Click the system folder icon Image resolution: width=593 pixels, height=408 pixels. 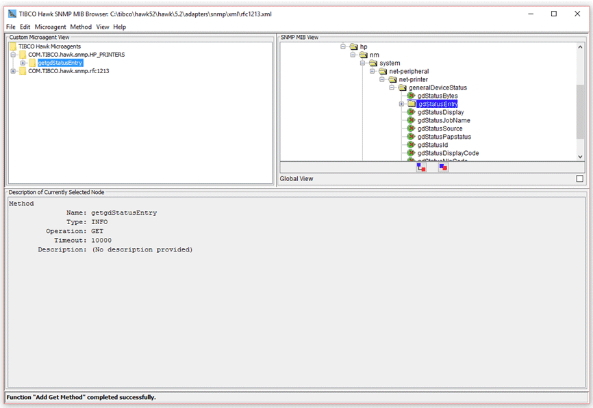point(373,63)
